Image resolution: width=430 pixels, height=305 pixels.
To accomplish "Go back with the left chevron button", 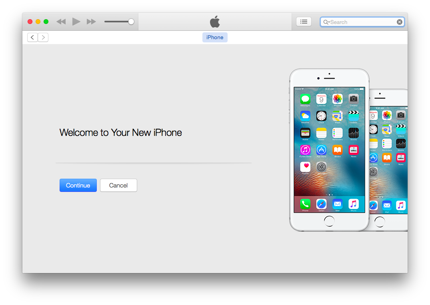I will click(x=32, y=37).
